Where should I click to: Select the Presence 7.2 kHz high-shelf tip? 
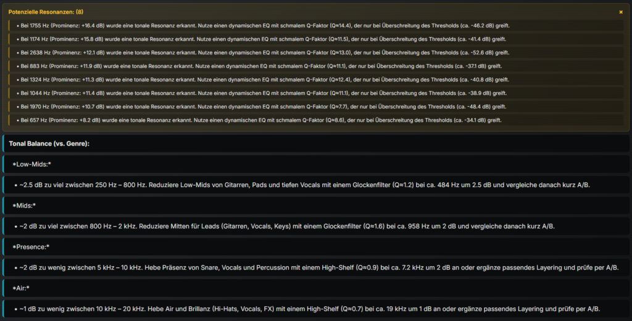315,267
